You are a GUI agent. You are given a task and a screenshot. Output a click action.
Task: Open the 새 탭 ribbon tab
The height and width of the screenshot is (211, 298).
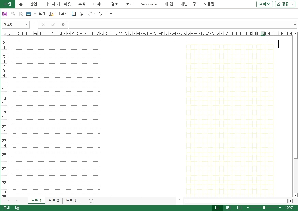169,4
